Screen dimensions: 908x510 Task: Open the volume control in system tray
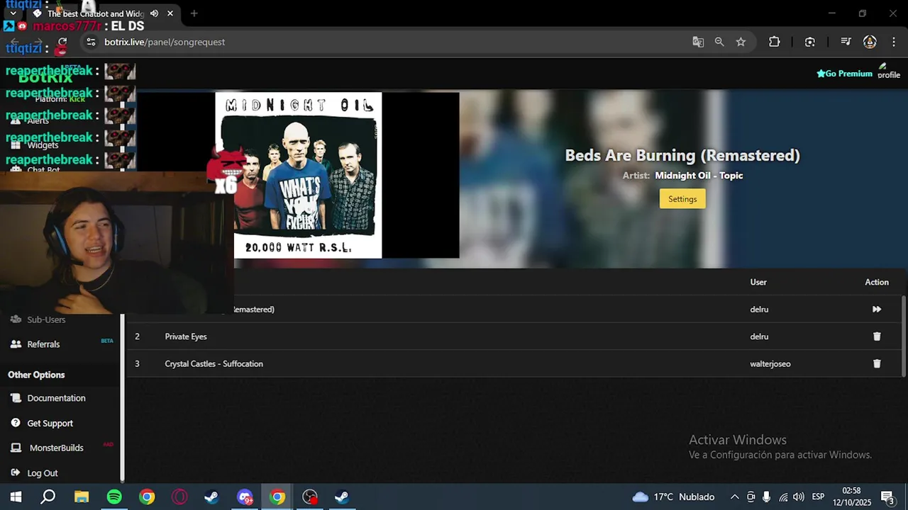(x=799, y=497)
